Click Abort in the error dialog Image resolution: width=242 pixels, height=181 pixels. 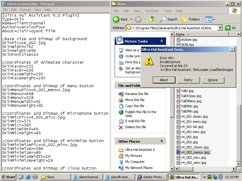tap(164, 80)
